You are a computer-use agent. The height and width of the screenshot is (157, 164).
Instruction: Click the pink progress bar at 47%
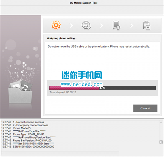tap(102, 88)
